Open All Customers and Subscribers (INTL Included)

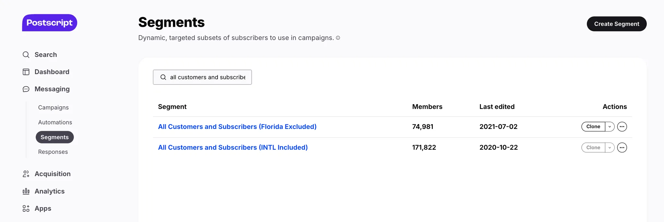click(233, 148)
